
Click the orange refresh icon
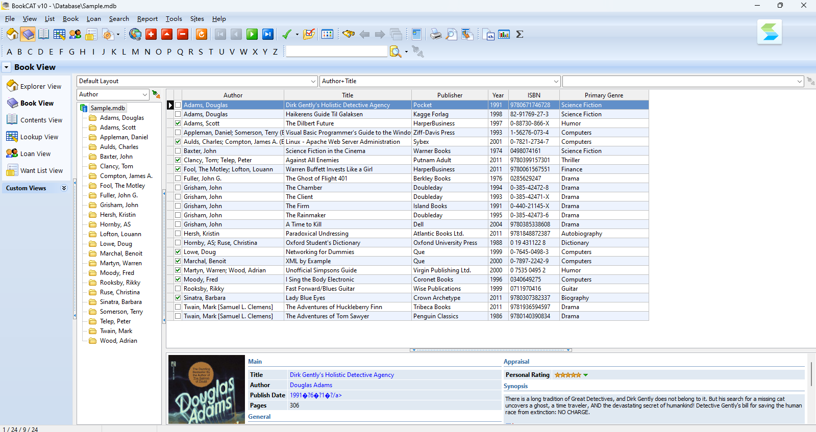(202, 34)
